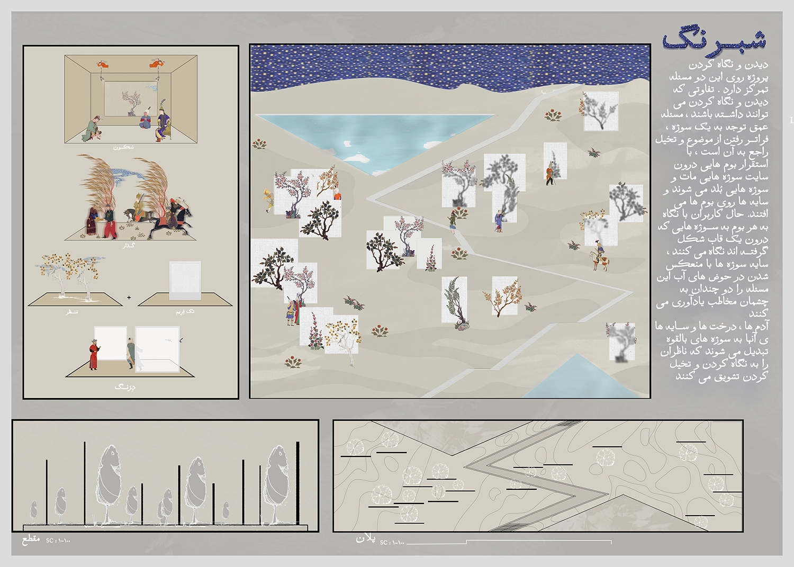794x567 pixels.
Task: Click the 'سکون' caption under the room diagram
Action: coord(124,147)
